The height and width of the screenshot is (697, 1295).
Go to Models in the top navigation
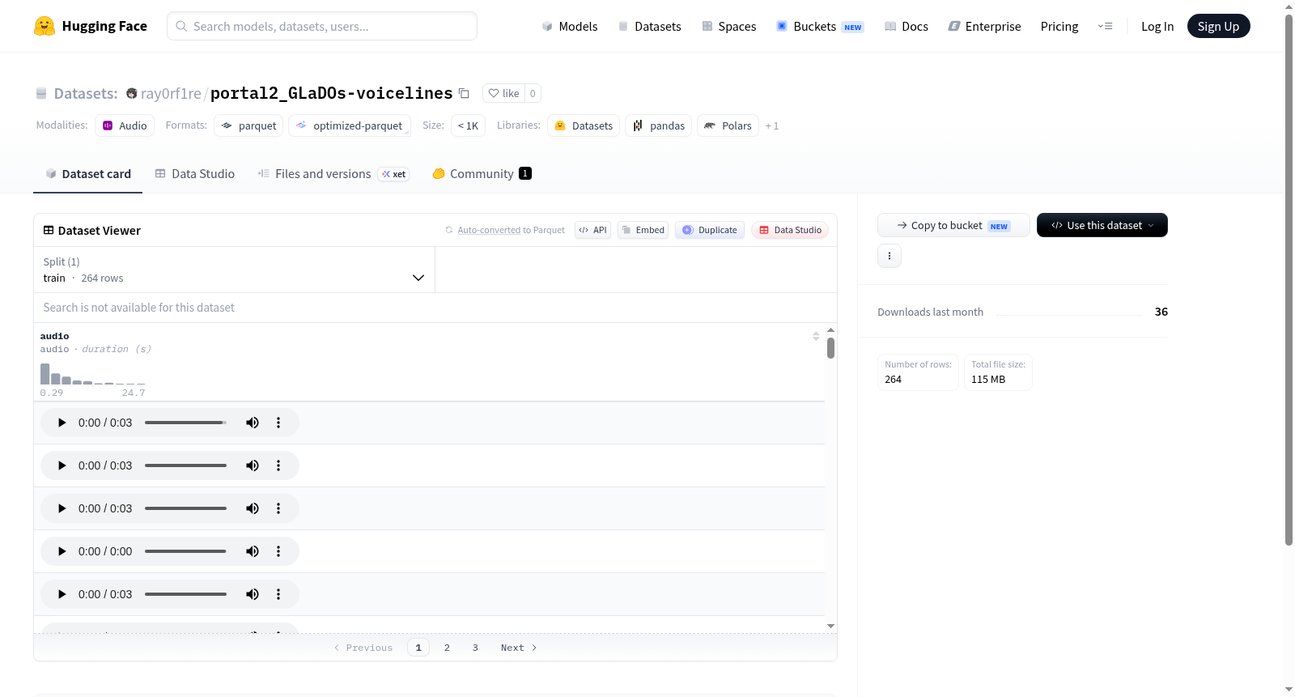[x=570, y=26]
